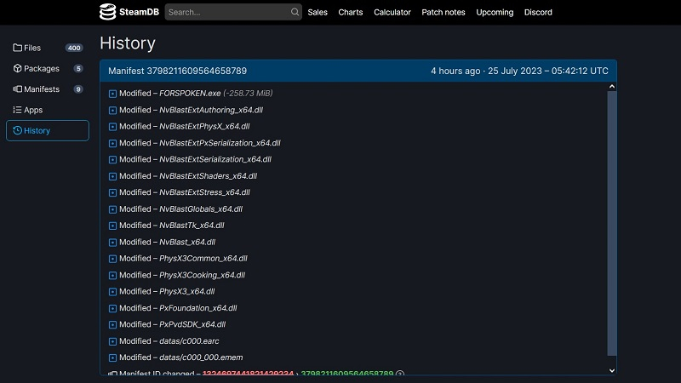681x383 pixels.
Task: Click the SteamDB logo icon
Action: click(x=108, y=12)
